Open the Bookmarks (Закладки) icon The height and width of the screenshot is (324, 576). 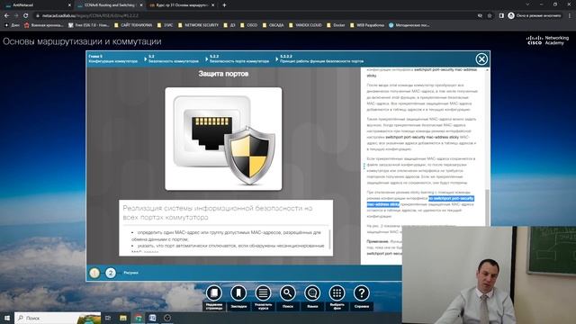tap(238, 293)
